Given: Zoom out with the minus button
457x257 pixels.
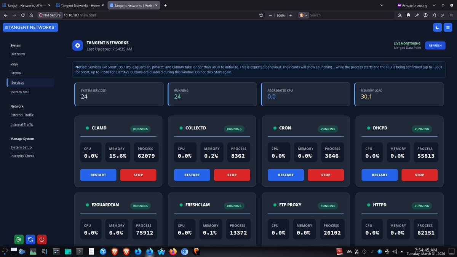Looking at the screenshot, I should 270,15.
